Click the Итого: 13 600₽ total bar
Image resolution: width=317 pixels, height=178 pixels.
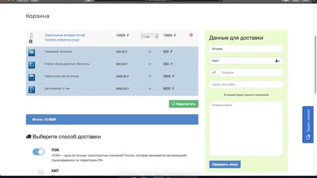112,120
